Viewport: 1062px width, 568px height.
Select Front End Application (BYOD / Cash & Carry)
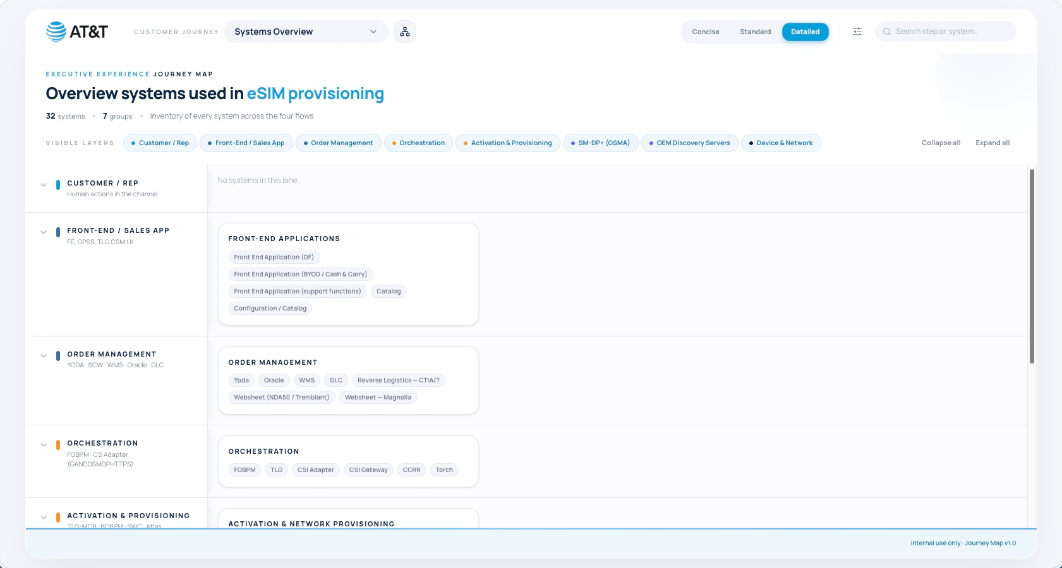point(301,275)
